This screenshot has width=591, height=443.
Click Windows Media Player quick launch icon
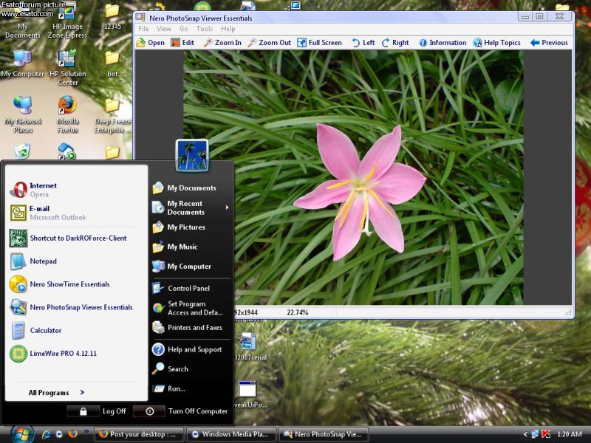click(x=59, y=434)
